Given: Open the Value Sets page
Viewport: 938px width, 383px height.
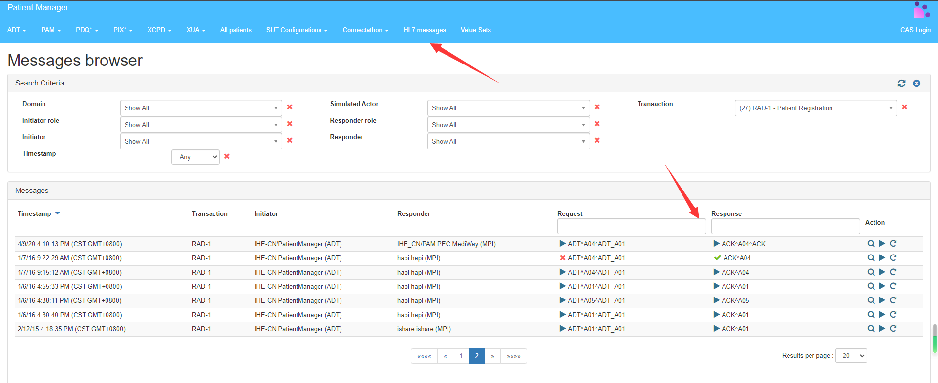Looking at the screenshot, I should coord(476,30).
